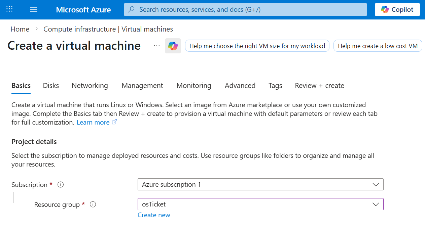Click the search magnifier icon
The width and height of the screenshot is (425, 230).
pyautogui.click(x=132, y=9)
